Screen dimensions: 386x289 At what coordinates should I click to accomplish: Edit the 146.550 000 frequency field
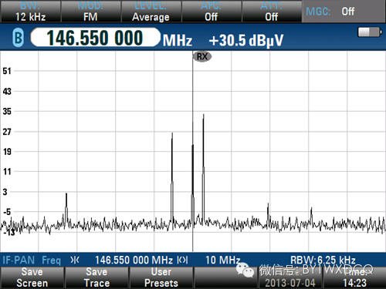(x=95, y=38)
